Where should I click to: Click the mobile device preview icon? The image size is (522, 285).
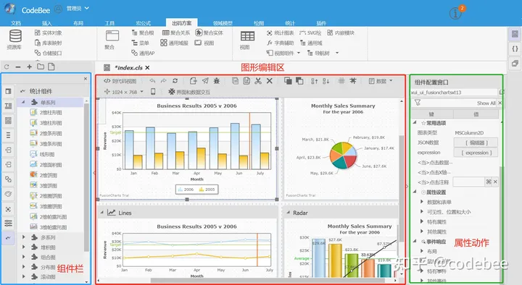pyautogui.click(x=153, y=92)
